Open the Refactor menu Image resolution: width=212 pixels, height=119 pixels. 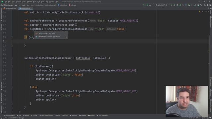click(29, 2)
